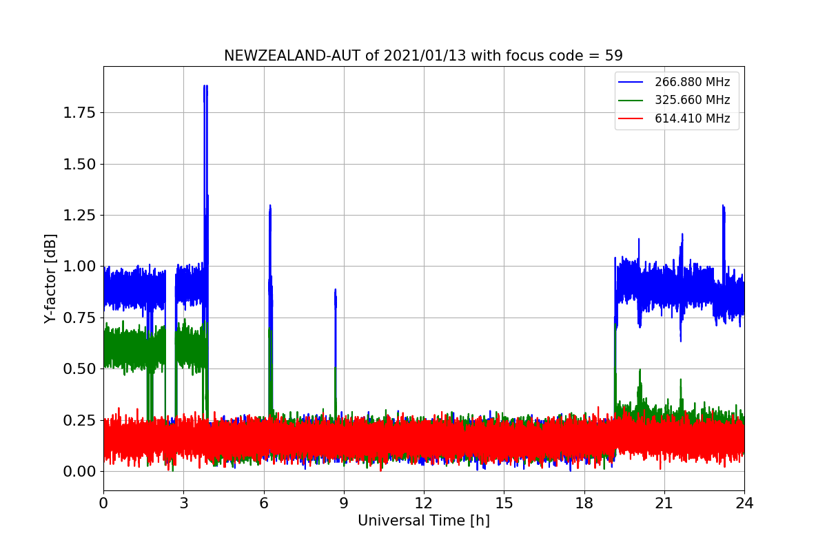Click the 0.50 y-axis tick label
The height and width of the screenshot is (551, 827).
[x=79, y=368]
